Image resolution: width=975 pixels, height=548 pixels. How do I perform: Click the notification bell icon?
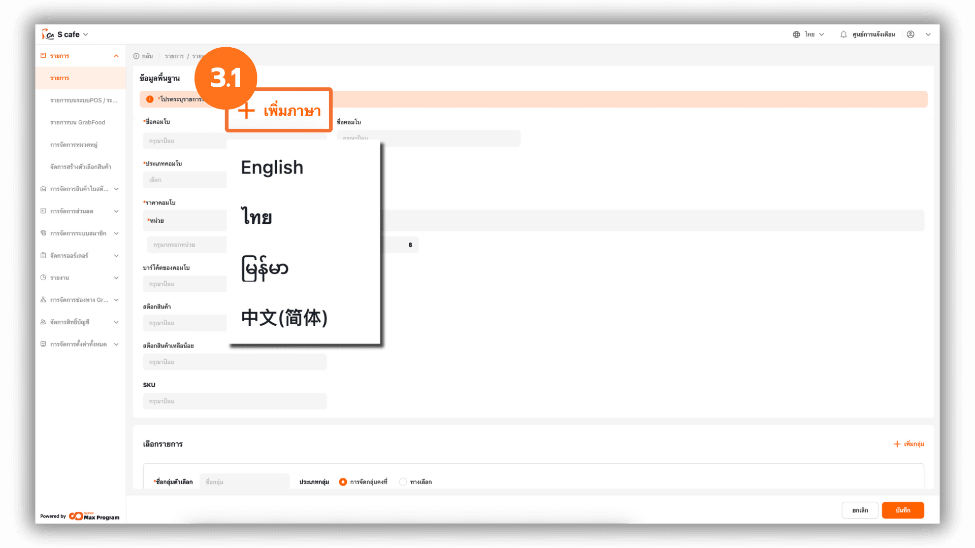pyautogui.click(x=843, y=35)
